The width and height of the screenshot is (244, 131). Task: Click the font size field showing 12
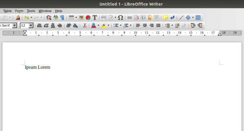point(24,25)
